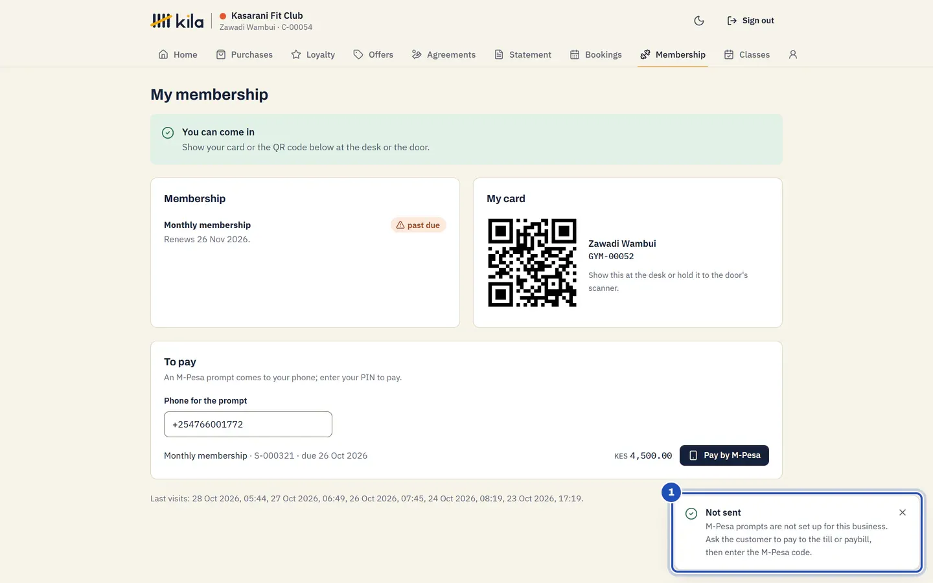
Task: Focus the Phone for the prompt field
Action: [248, 424]
